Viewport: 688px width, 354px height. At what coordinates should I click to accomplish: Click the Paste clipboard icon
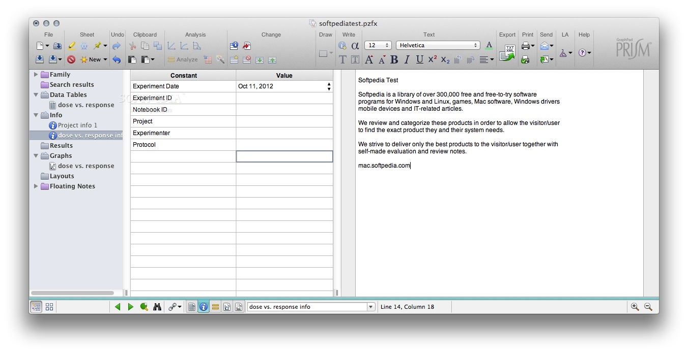[x=132, y=59]
